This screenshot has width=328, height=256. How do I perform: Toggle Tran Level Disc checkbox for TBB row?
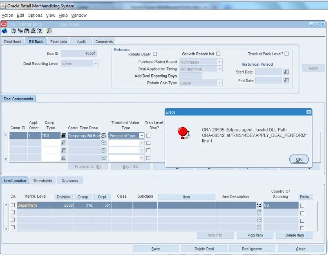(x=148, y=136)
